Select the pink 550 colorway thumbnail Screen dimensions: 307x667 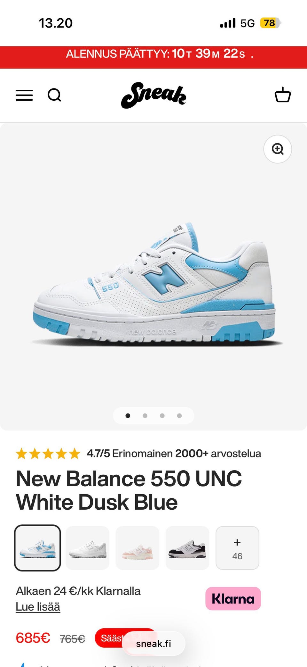coord(138,548)
